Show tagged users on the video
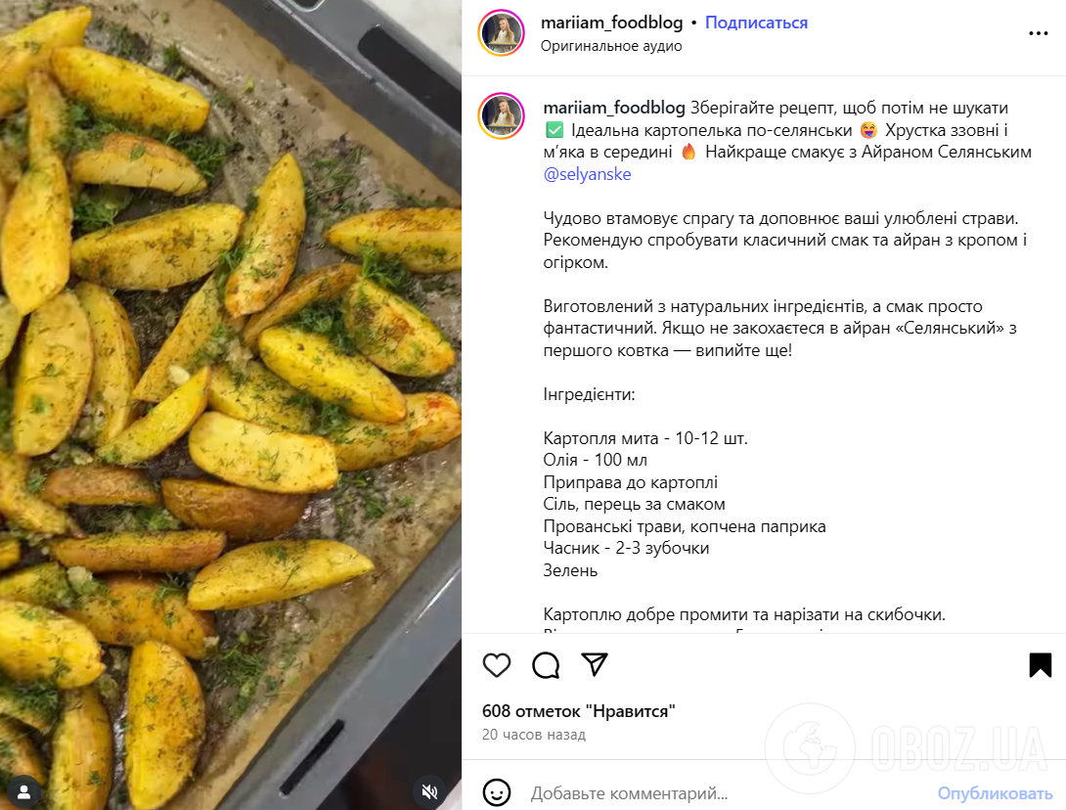 [23, 789]
